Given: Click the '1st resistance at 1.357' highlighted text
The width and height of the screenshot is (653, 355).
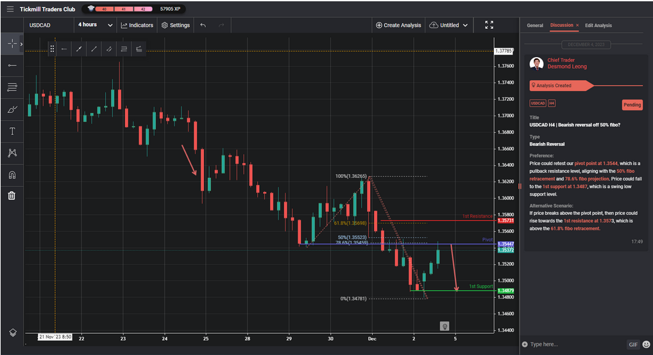Looking at the screenshot, I should coord(589,221).
